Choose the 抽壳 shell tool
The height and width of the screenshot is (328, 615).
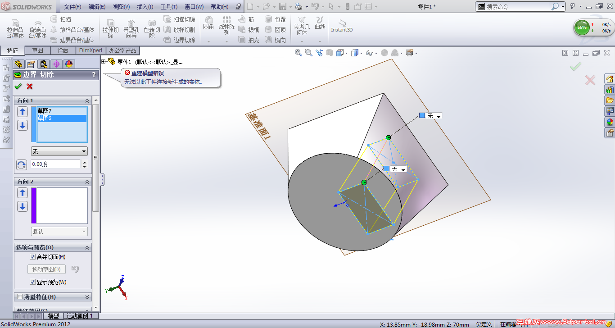(249, 40)
